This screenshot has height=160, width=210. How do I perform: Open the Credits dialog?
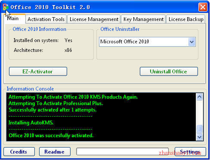19,152
